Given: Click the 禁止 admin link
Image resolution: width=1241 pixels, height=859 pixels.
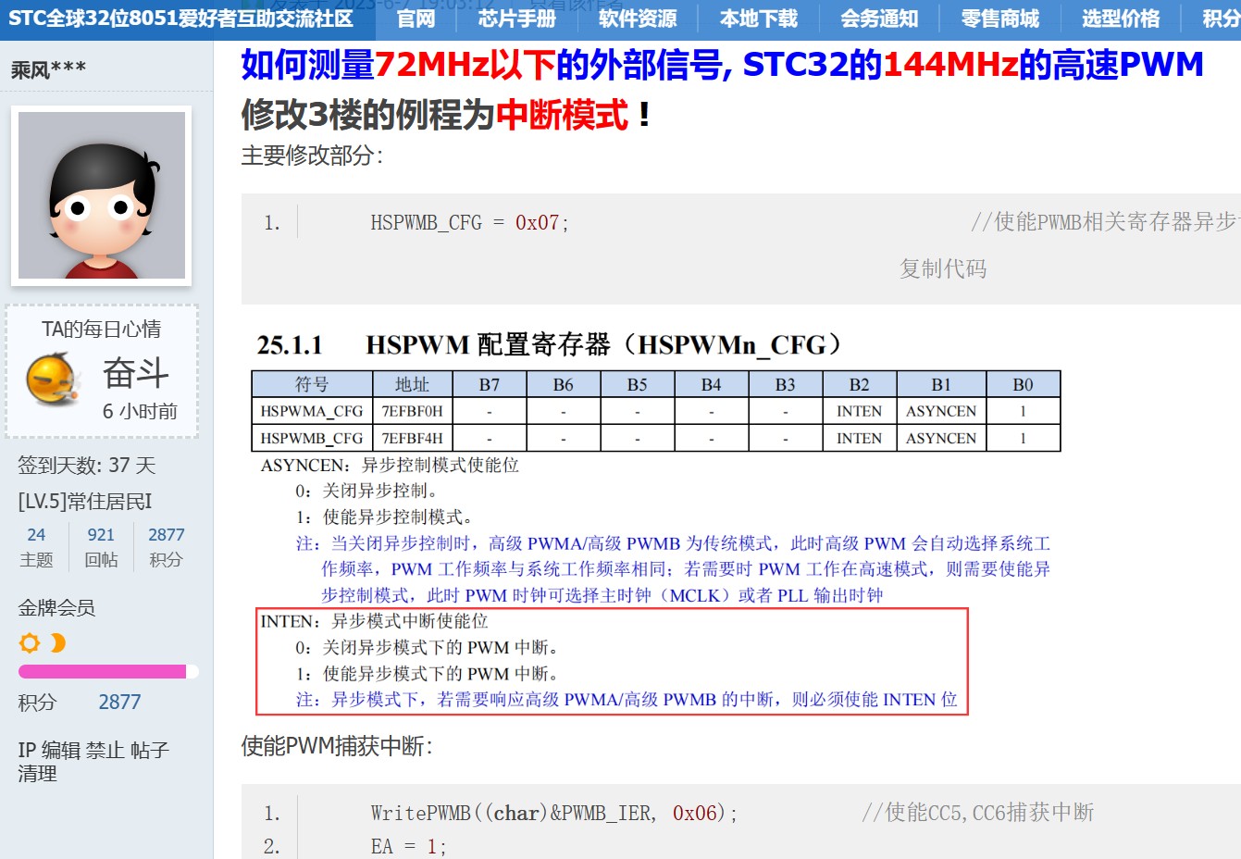Looking at the screenshot, I should (105, 750).
